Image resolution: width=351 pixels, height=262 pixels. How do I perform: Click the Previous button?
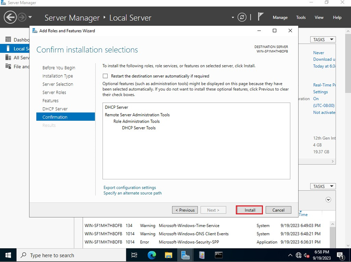(x=185, y=210)
